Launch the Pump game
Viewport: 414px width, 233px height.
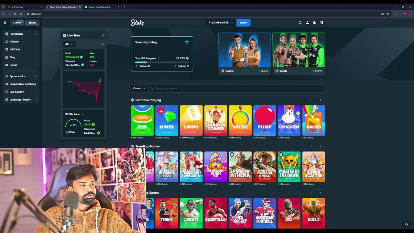(x=265, y=120)
